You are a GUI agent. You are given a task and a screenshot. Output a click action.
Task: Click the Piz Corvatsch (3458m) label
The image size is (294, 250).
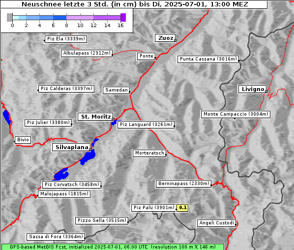click(x=72, y=185)
